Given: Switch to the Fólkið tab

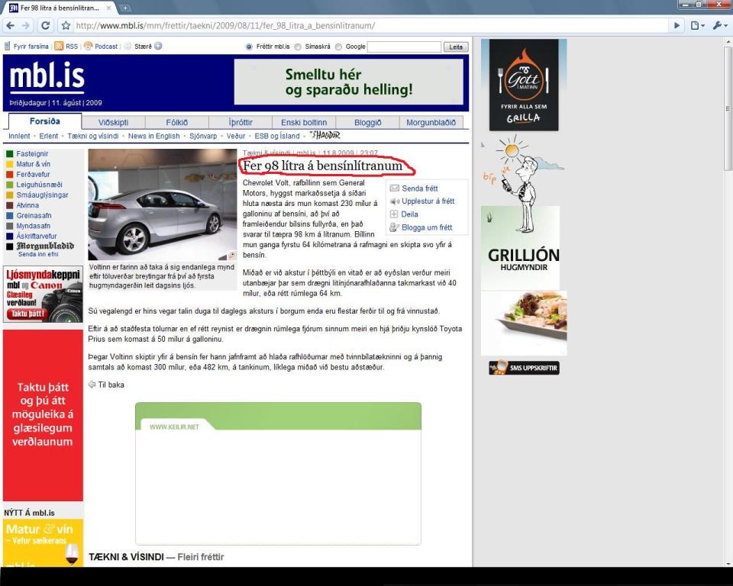Looking at the screenshot, I should coord(176,122).
